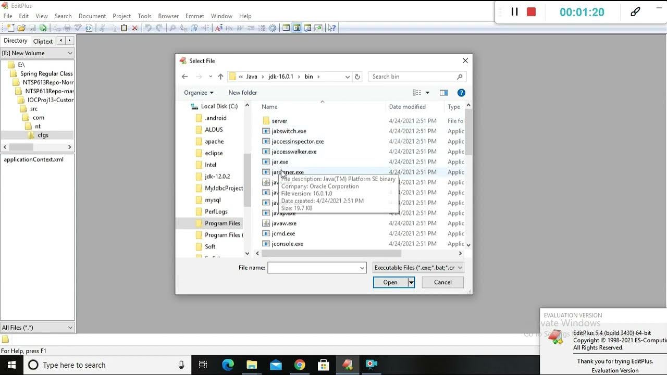Select jconsole.exe in the file list
This screenshot has width=667, height=375.
287,244
